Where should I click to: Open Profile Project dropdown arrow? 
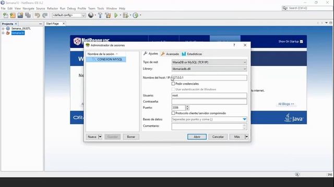point(140,15)
